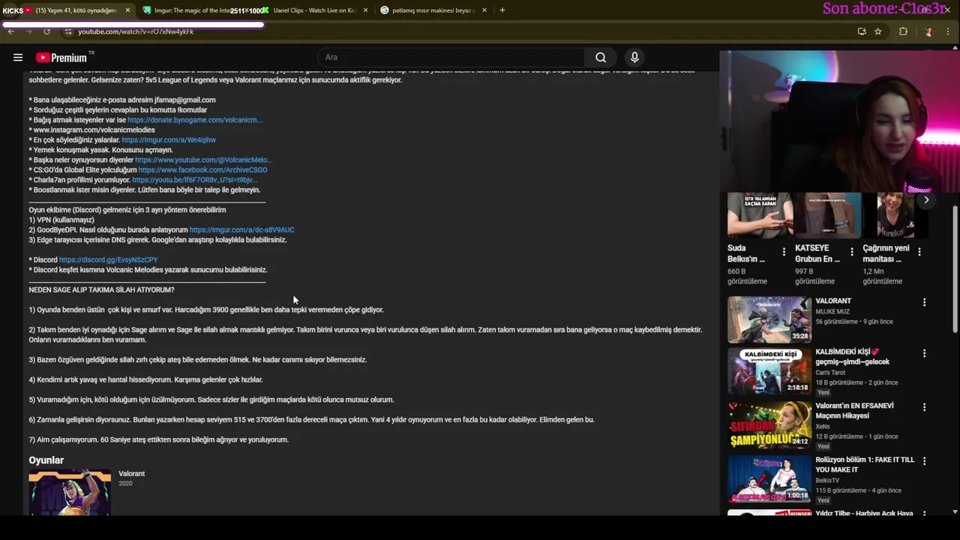Click "NEDEN SAGE ALIP TAKIMA SİLAH ATIYORUM?" heading

point(101,289)
